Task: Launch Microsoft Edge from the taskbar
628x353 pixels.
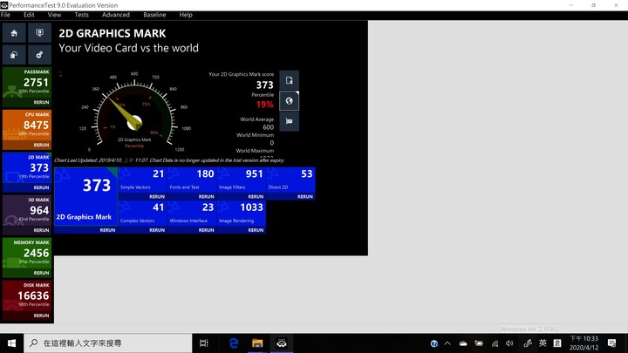Action: (x=234, y=343)
